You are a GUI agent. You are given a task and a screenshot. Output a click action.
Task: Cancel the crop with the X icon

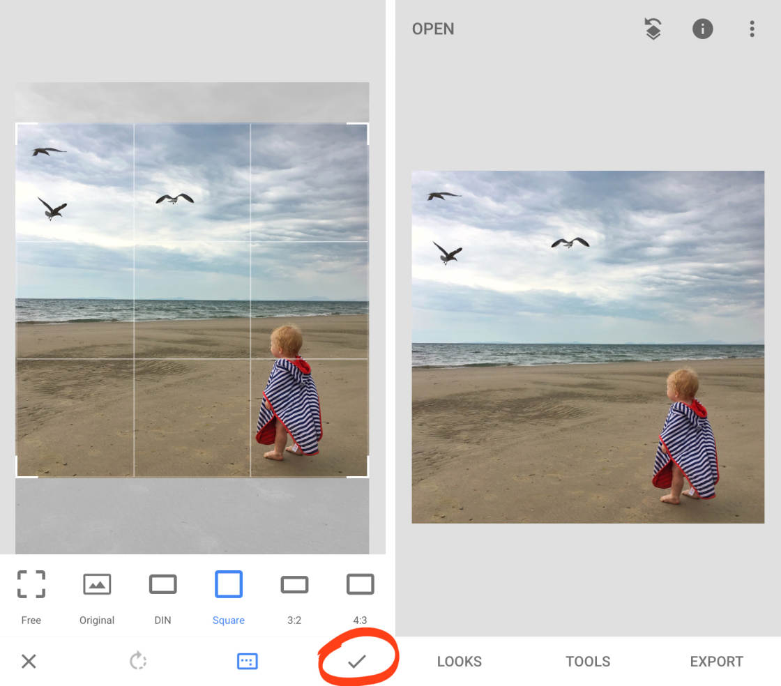pos(29,661)
